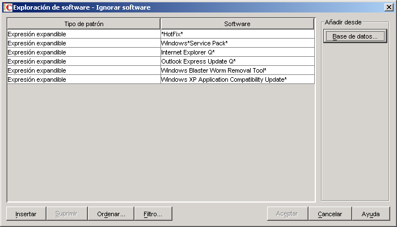The width and height of the screenshot is (397, 227).
Task: Select pattern type cell in Outlook Express row
Action: tap(84, 61)
